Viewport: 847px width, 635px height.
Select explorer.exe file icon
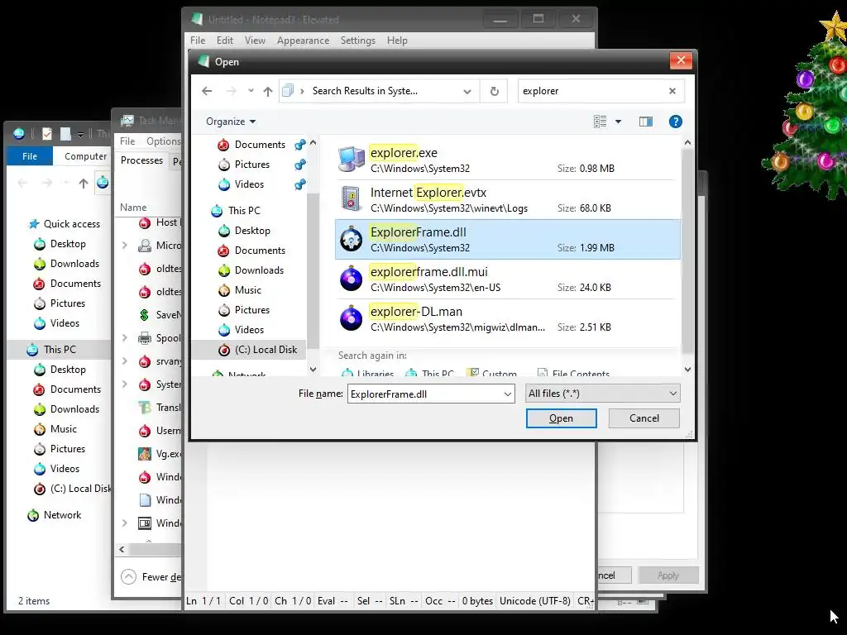click(352, 160)
